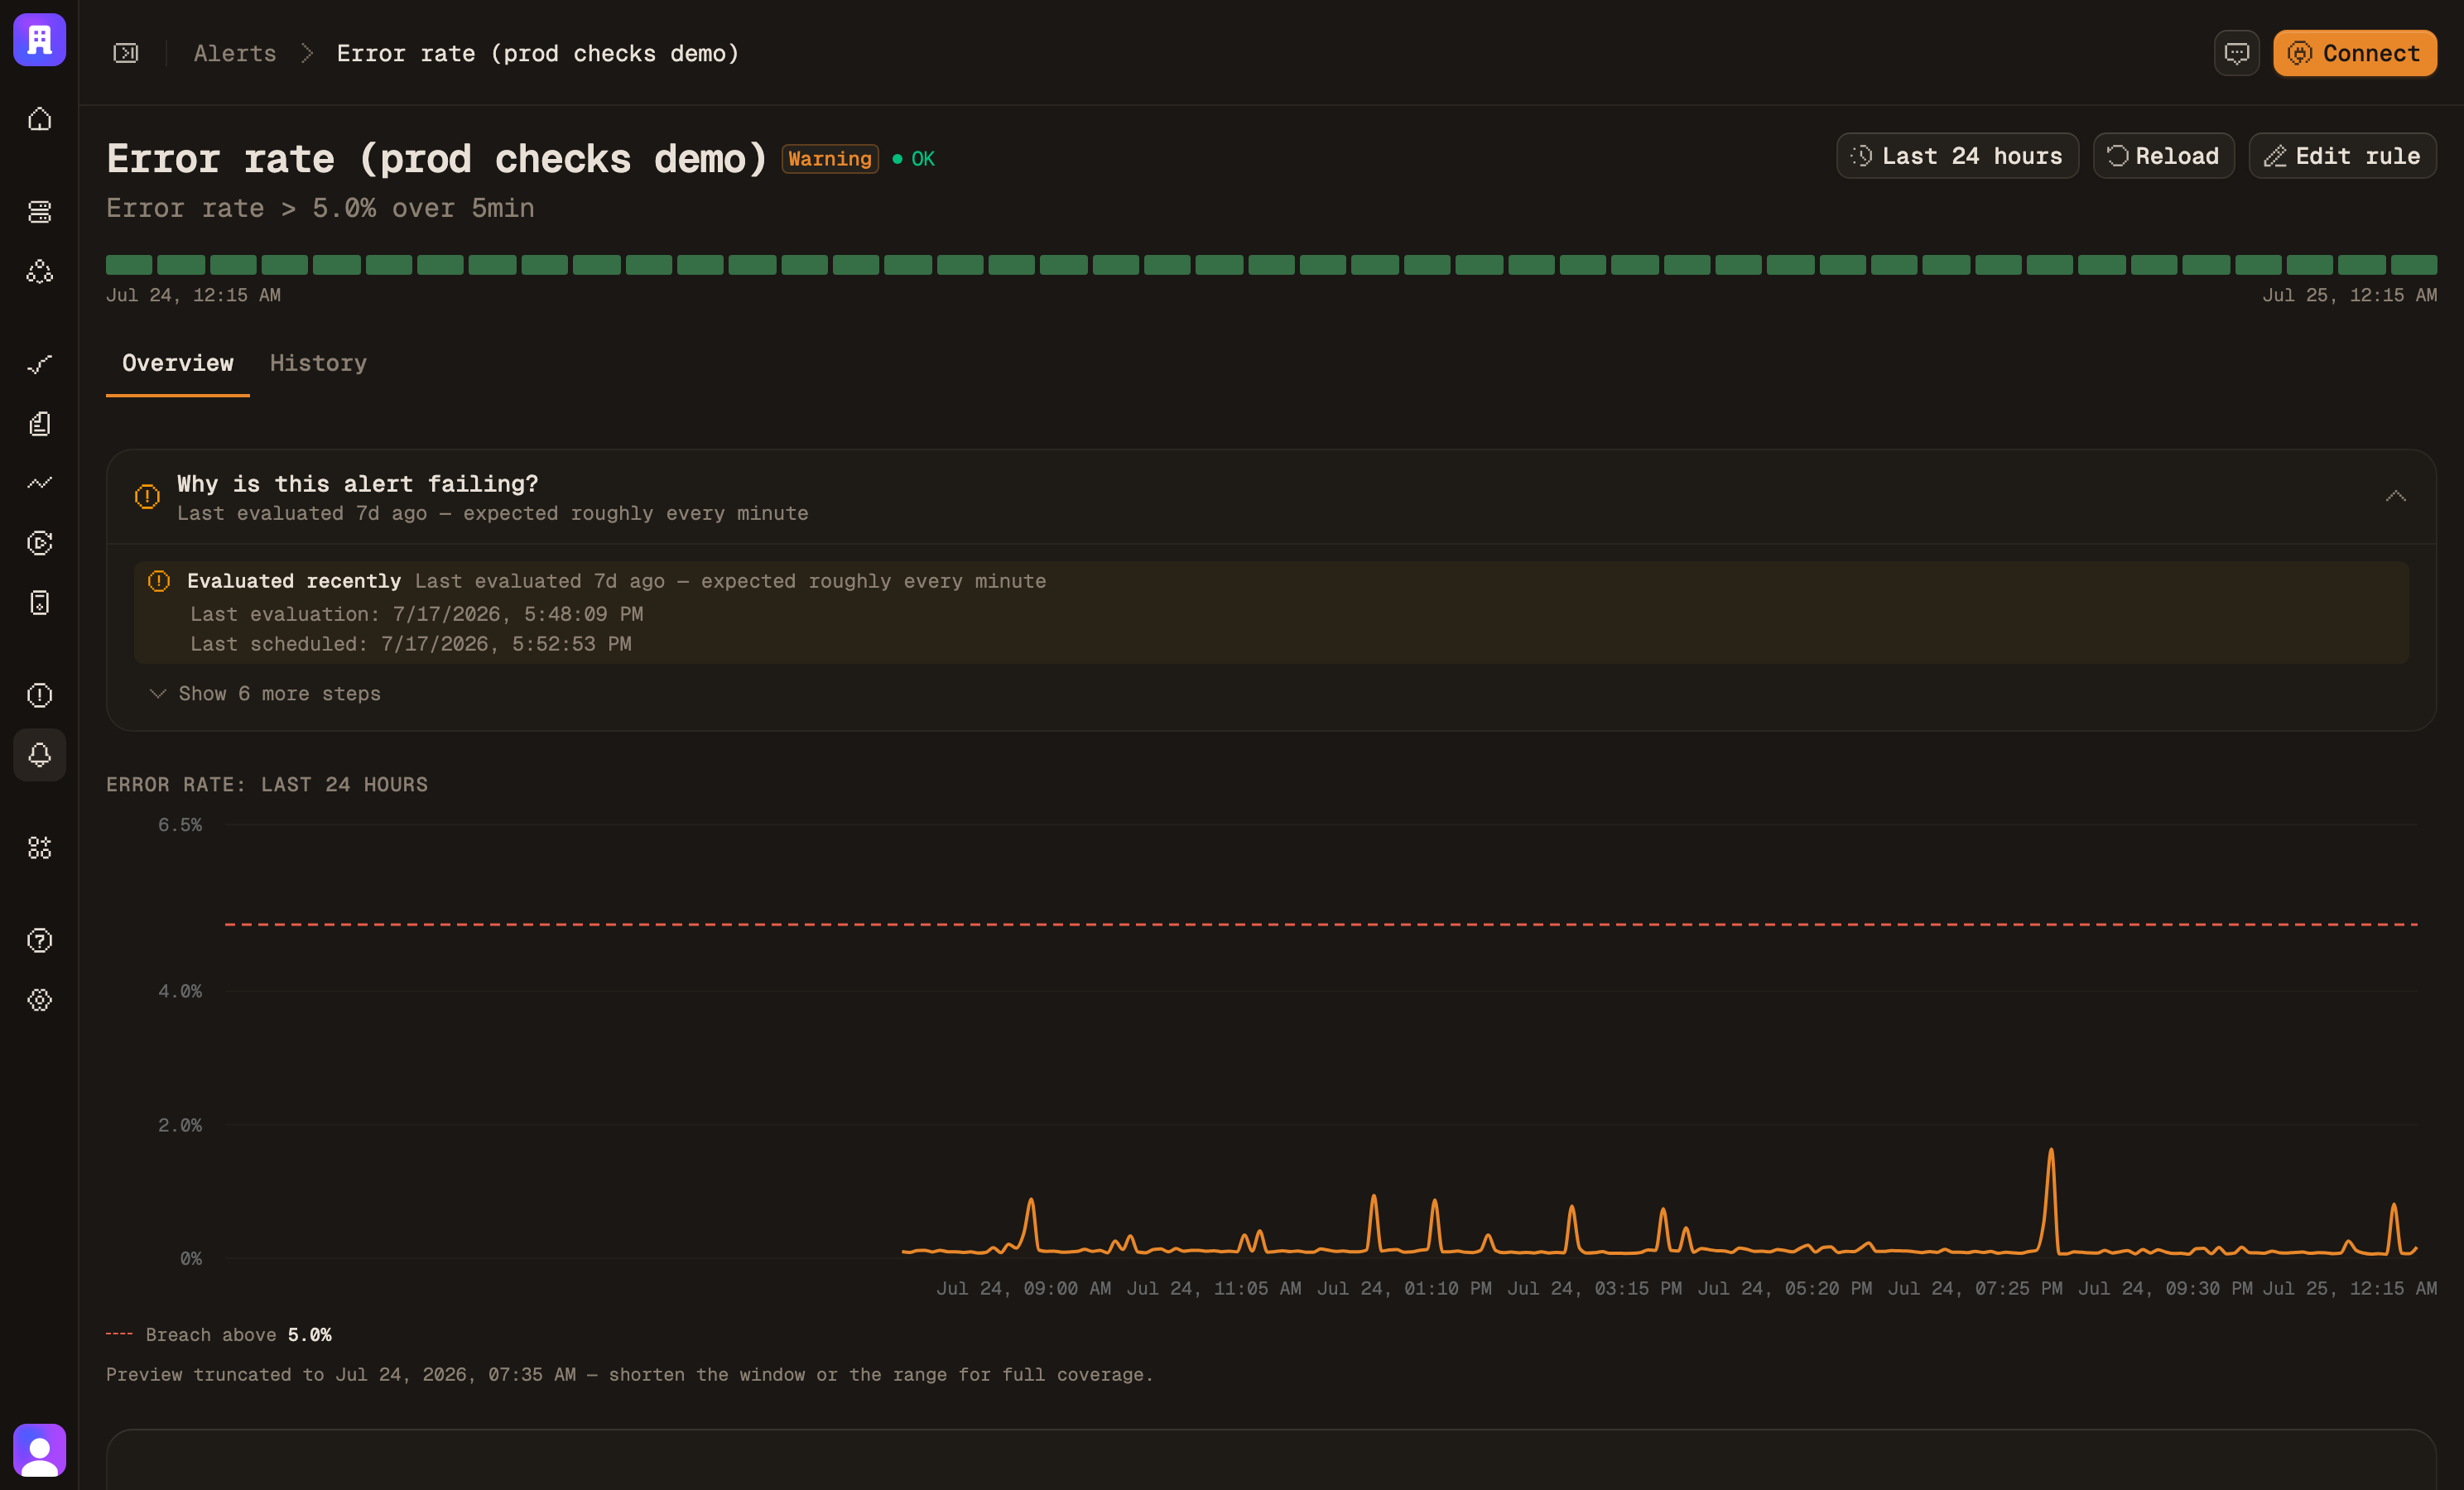Image resolution: width=2464 pixels, height=1490 pixels.
Task: Toggle the sidebar panel collapse icon
Action: tap(126, 53)
